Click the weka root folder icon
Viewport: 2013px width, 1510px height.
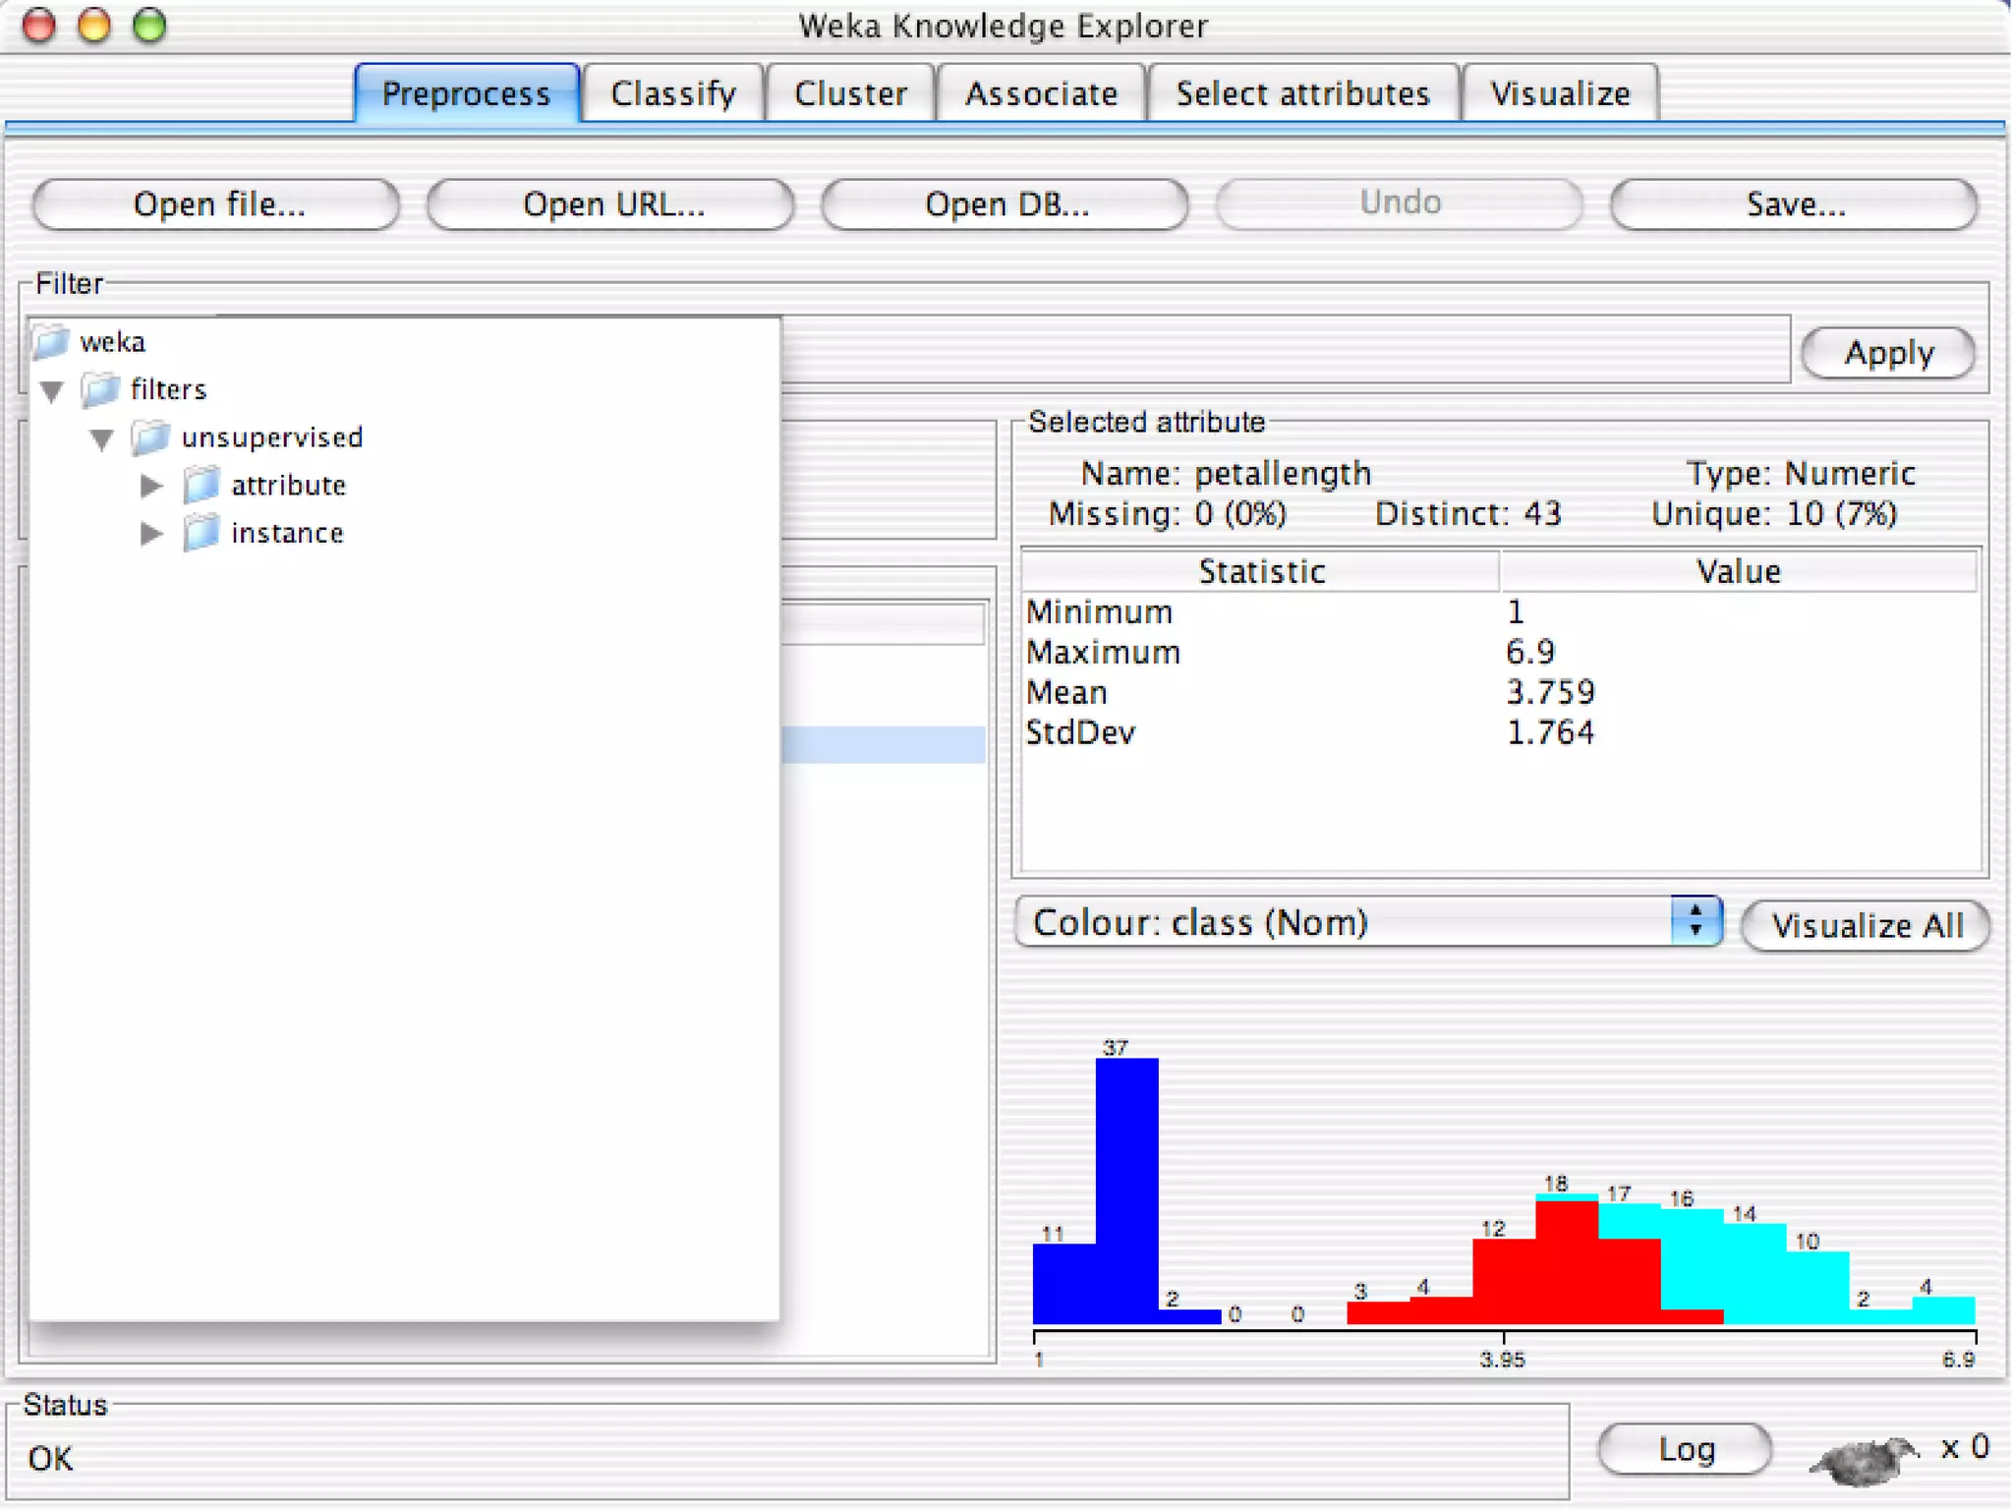(51, 342)
